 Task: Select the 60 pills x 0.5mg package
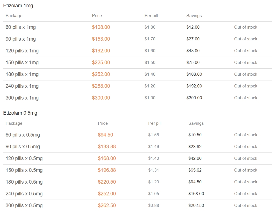pos(23,135)
